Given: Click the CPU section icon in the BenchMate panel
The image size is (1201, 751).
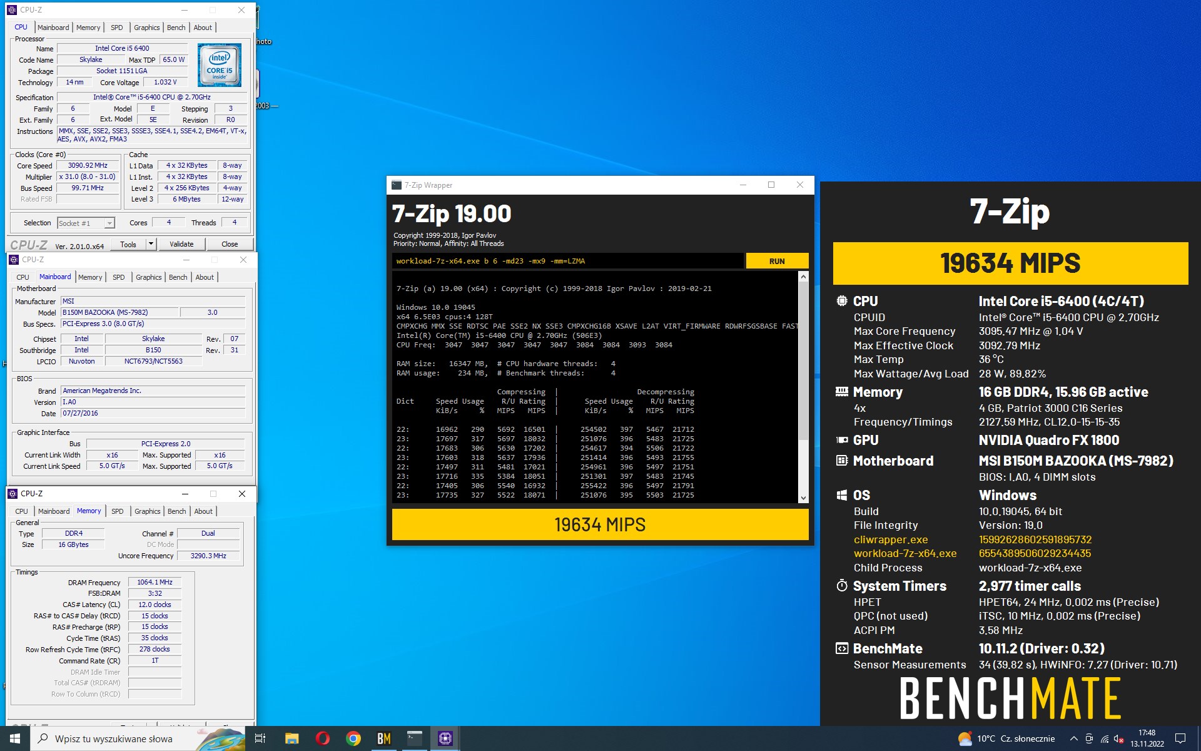Looking at the screenshot, I should click(842, 301).
